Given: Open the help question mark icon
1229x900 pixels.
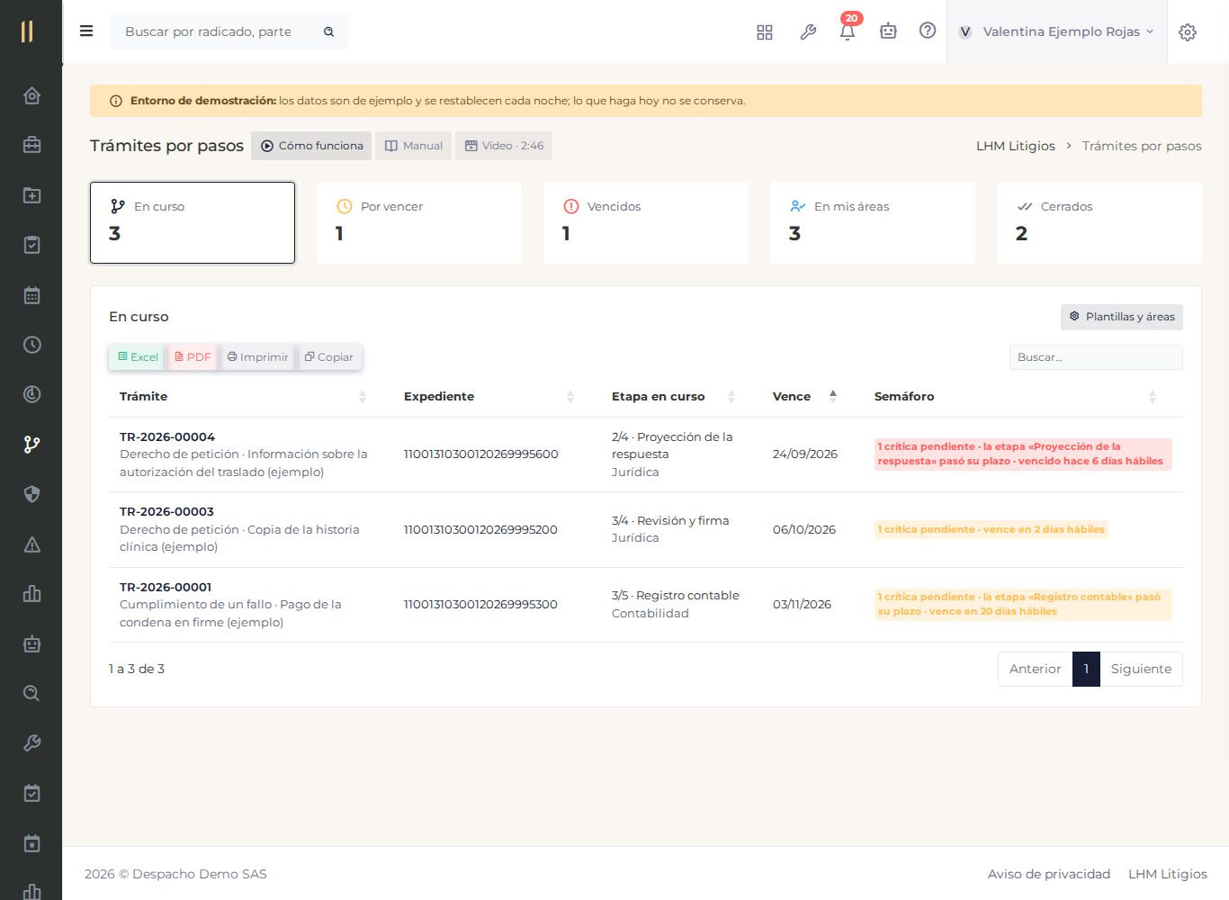Looking at the screenshot, I should point(928,31).
